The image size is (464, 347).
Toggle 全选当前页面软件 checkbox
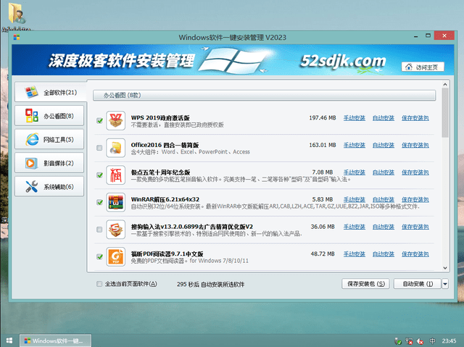coord(99,284)
